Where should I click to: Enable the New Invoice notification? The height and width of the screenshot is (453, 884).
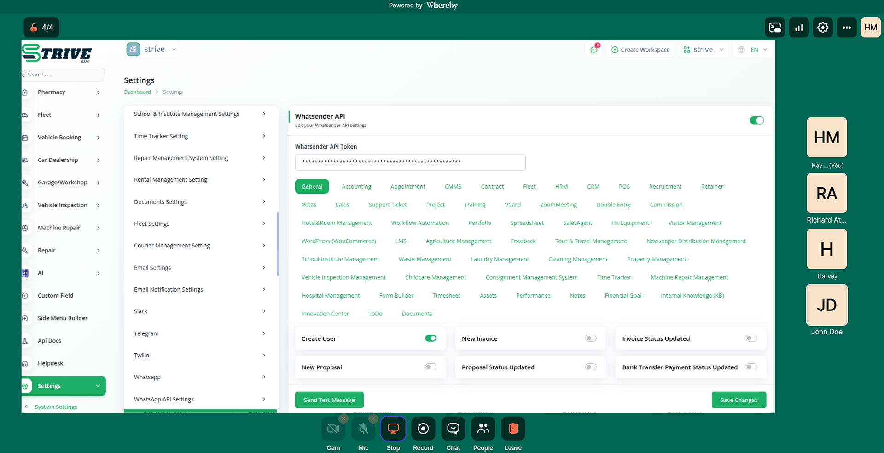(591, 338)
